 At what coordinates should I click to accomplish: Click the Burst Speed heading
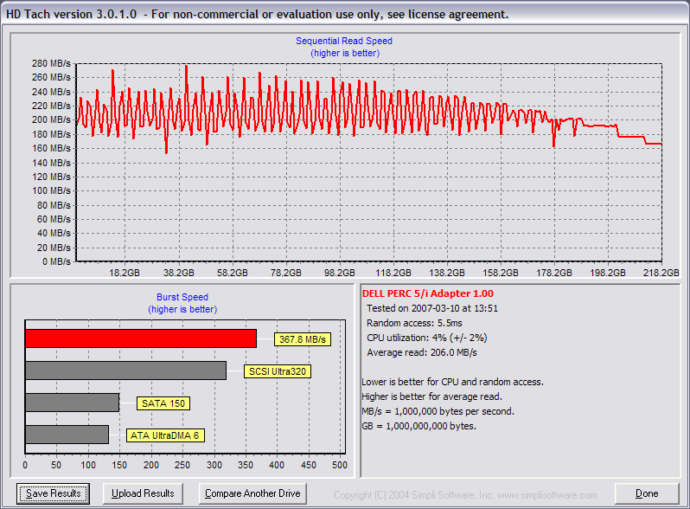tap(182, 297)
